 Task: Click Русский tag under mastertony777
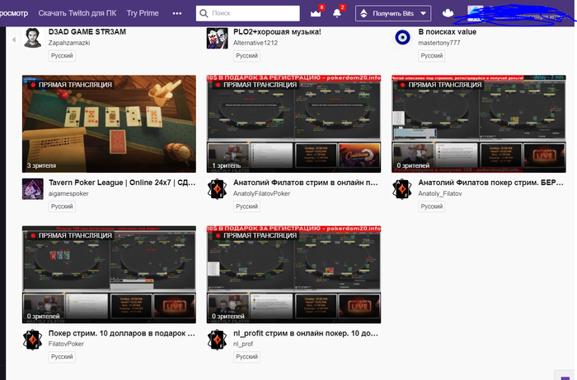[x=432, y=56]
